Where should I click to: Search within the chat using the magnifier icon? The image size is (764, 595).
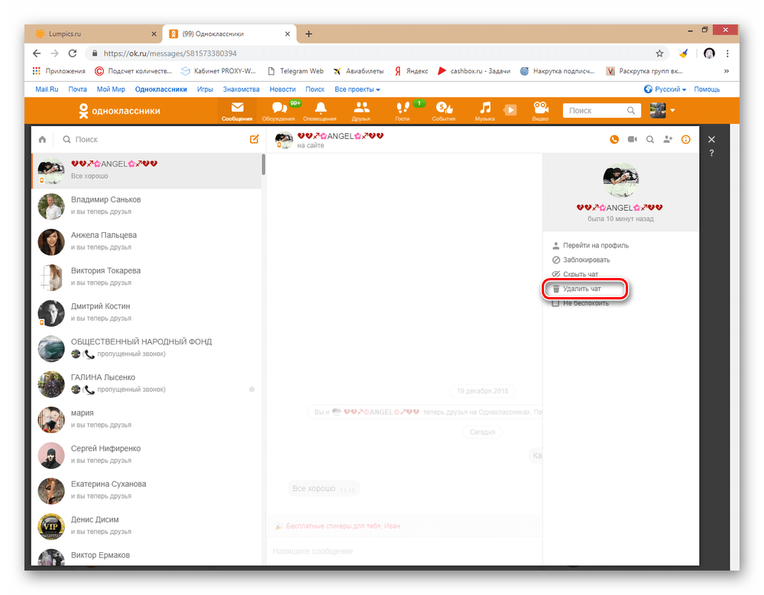tap(650, 140)
